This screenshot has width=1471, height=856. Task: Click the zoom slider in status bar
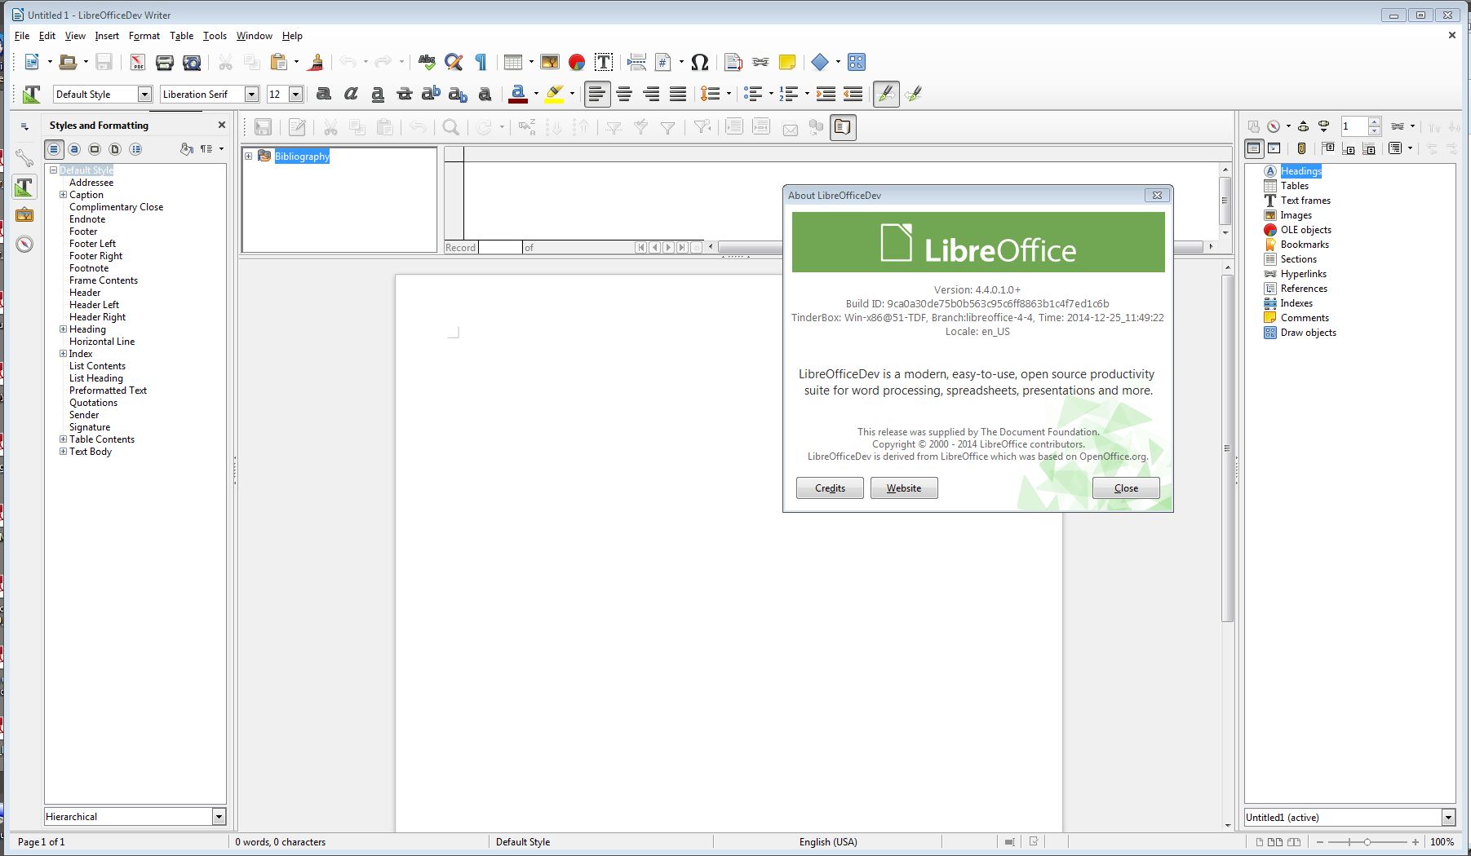click(x=1367, y=842)
